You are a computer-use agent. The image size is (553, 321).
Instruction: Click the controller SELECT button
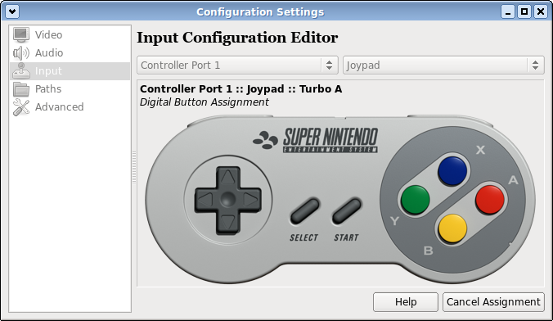(304, 210)
